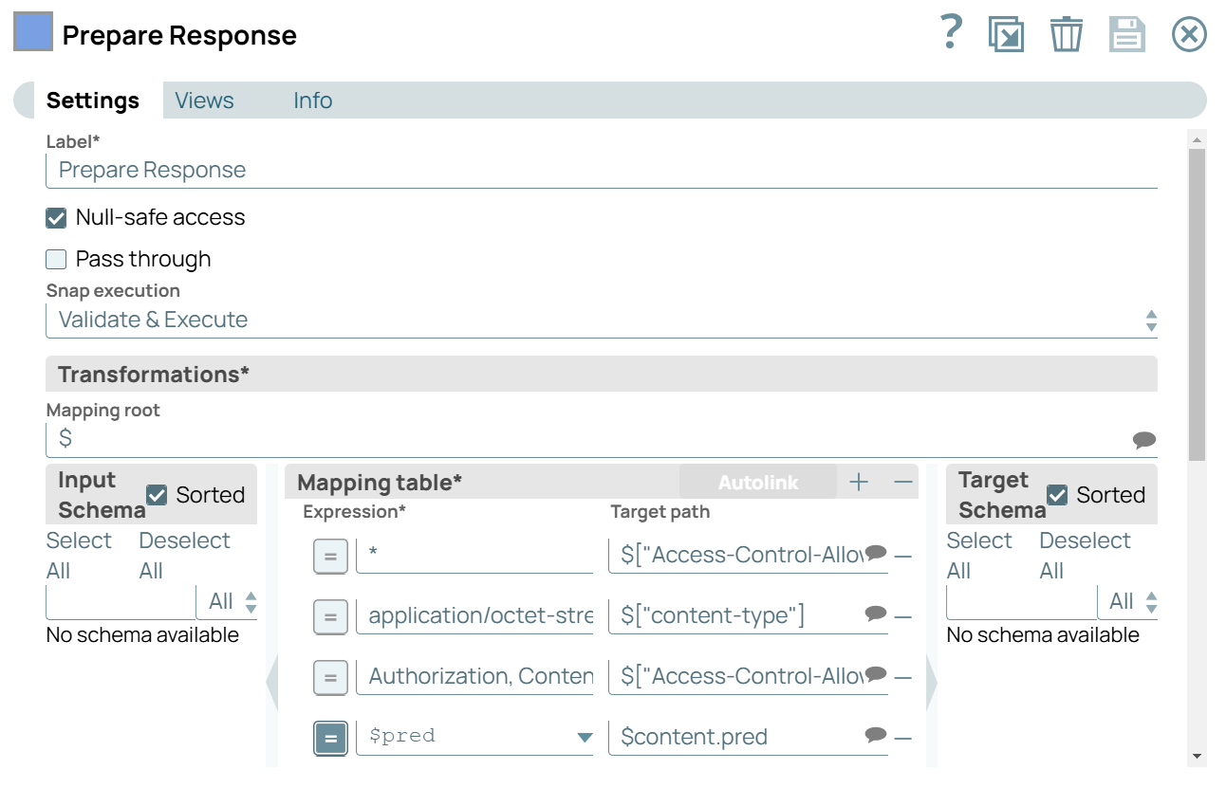1226x806 pixels.
Task: Open the All filter dropdown in Target Schema
Action: (1151, 601)
